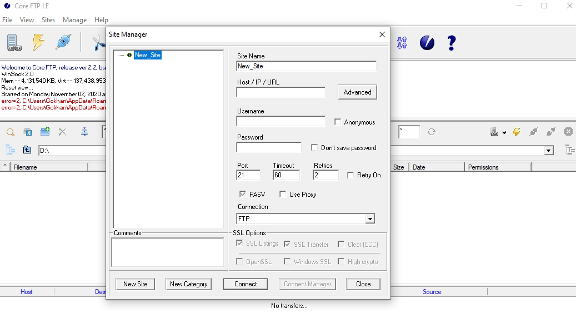The height and width of the screenshot is (333, 576).
Task: Click the gray circled X stop icon in remote pane
Action: (568, 132)
